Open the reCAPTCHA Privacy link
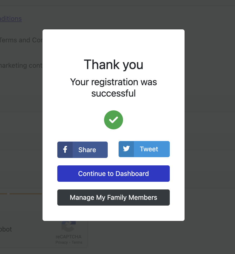The image size is (235, 254). coord(62,242)
